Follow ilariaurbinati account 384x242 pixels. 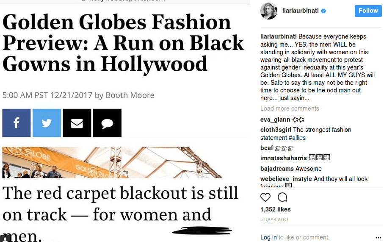[x=368, y=11]
